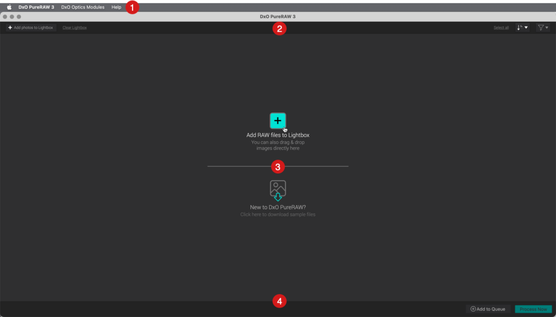The height and width of the screenshot is (317, 556).
Task: Click the red close window button
Action: [x=5, y=17]
